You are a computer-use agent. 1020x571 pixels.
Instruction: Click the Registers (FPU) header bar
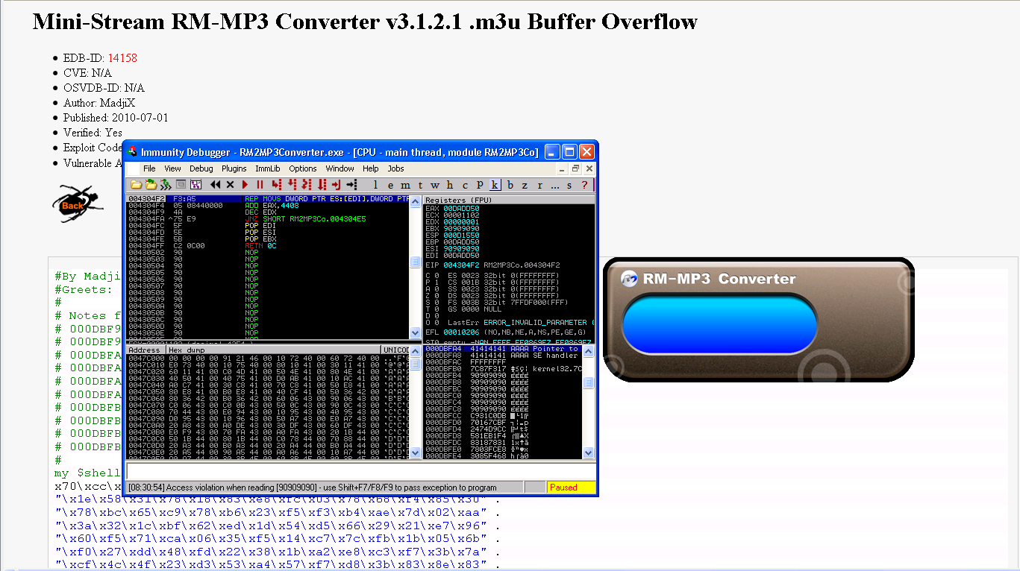click(x=509, y=200)
